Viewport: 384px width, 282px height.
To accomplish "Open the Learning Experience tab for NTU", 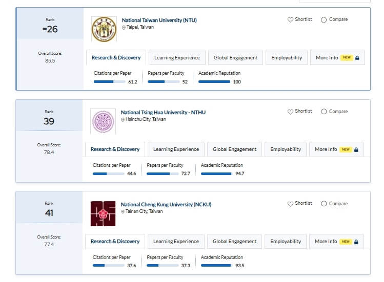I will click(177, 58).
